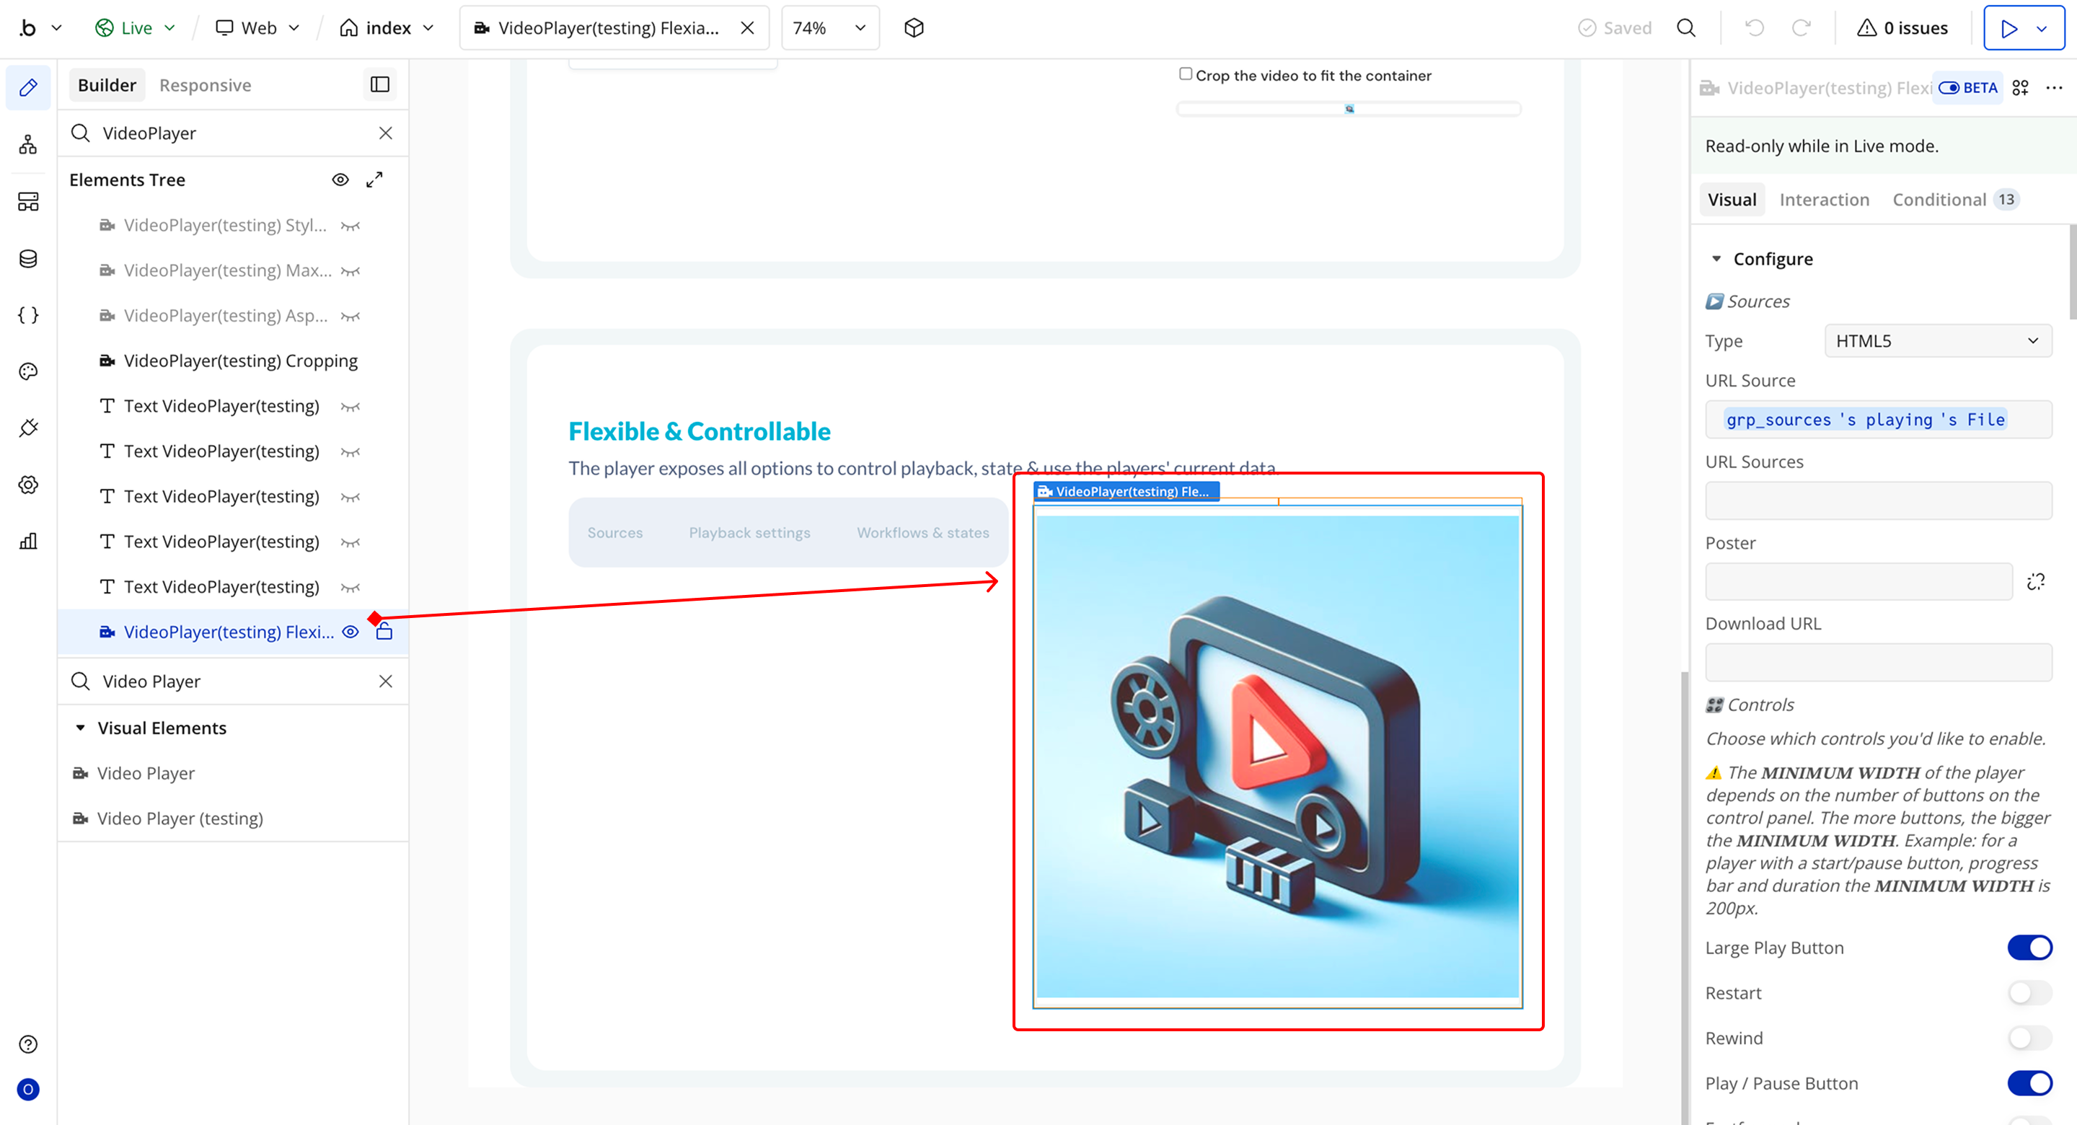Click the 3D cube icon in top toolbar
Image resolution: width=2077 pixels, height=1125 pixels.
(914, 28)
